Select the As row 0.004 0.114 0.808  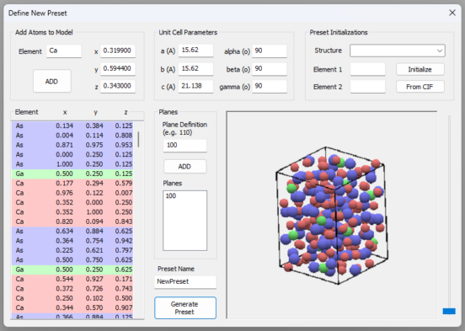coord(72,136)
